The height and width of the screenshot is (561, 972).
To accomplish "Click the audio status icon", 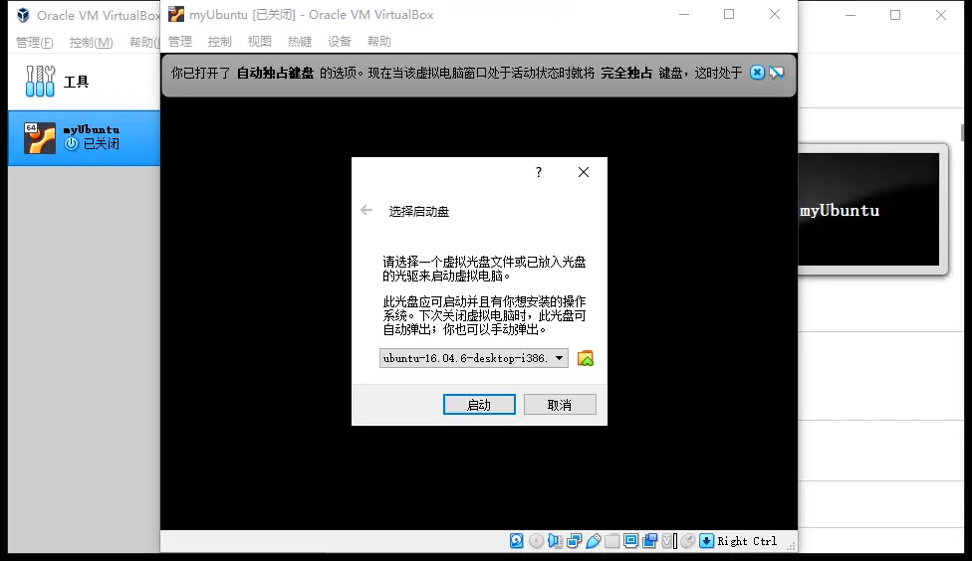I will coord(556,541).
